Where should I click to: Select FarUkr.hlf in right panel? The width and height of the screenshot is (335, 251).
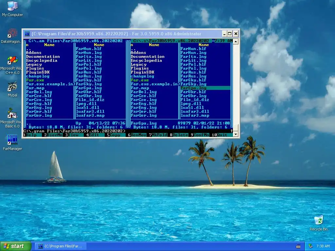click(193, 92)
